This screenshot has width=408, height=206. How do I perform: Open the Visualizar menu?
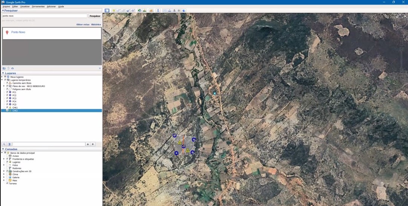(25, 6)
